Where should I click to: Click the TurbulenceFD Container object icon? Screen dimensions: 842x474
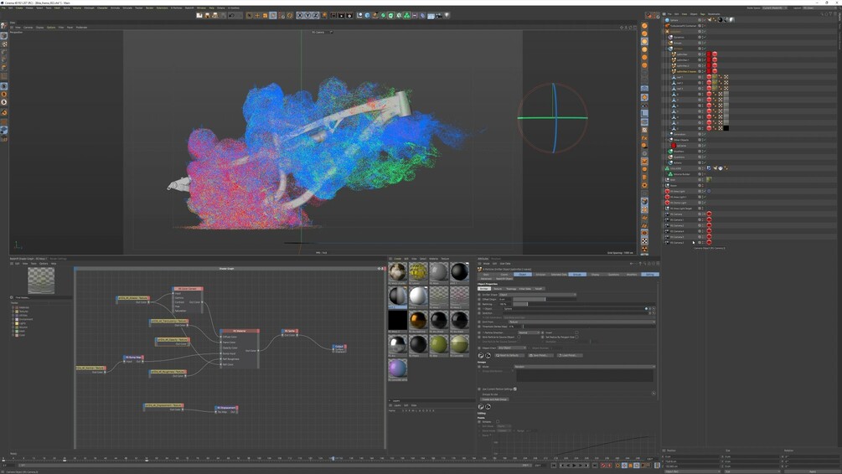tap(667, 26)
